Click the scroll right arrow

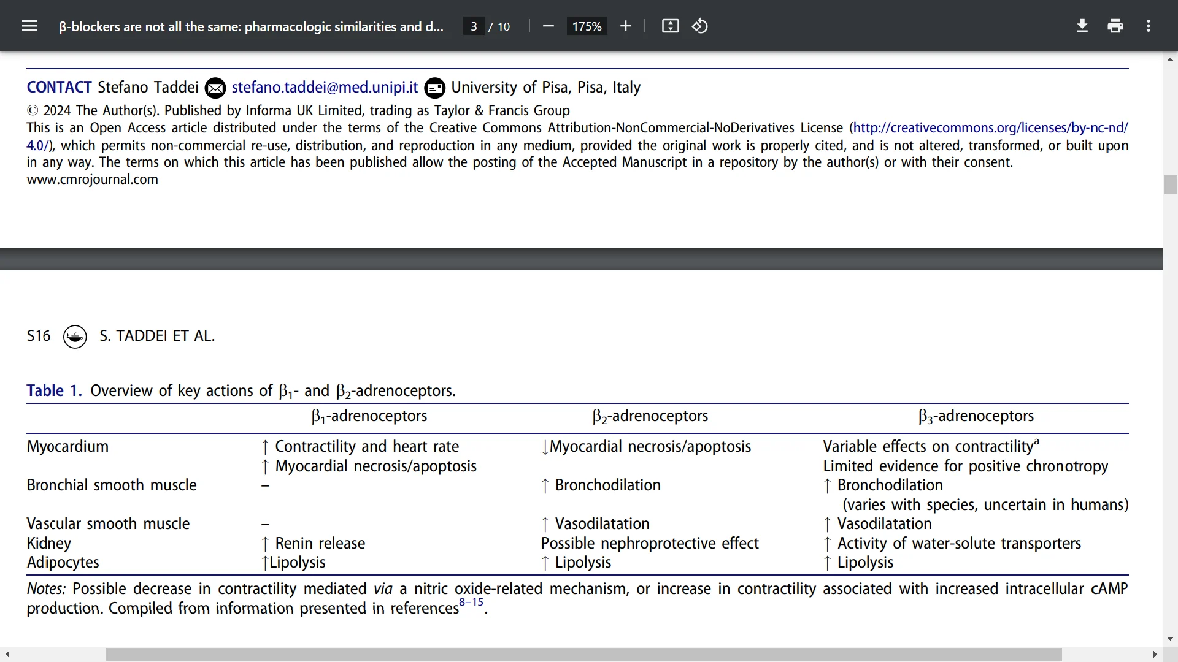(1155, 655)
